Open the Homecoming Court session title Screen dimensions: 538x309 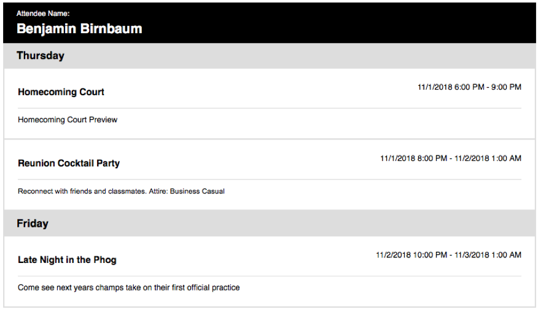(x=61, y=92)
